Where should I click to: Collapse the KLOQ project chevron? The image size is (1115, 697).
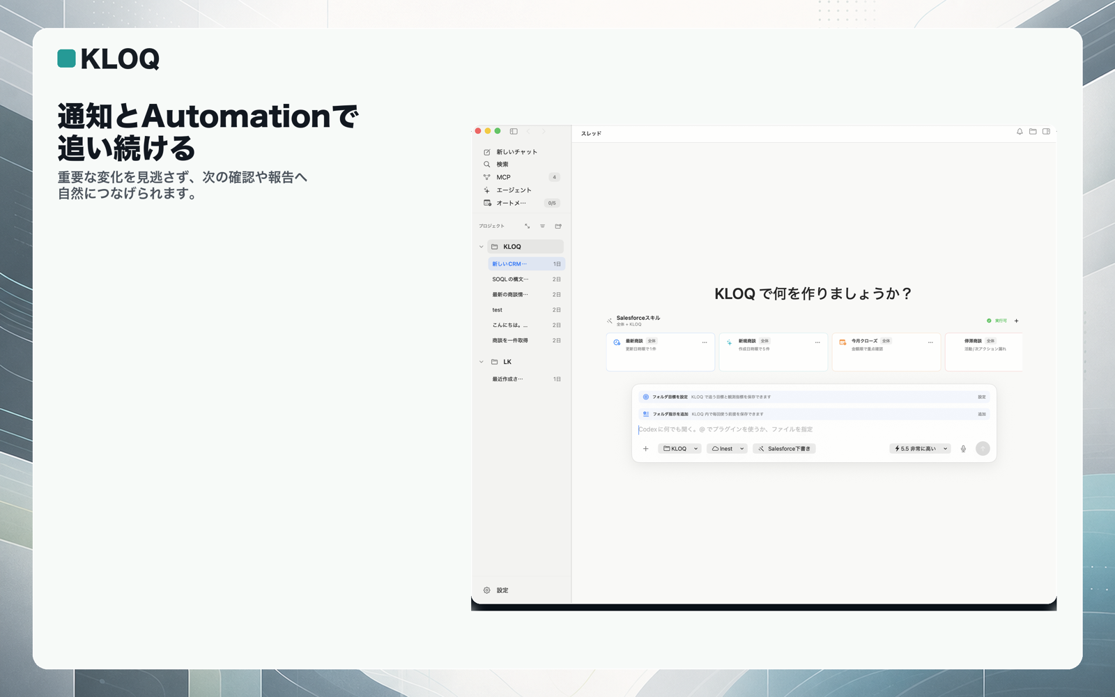pyautogui.click(x=482, y=247)
